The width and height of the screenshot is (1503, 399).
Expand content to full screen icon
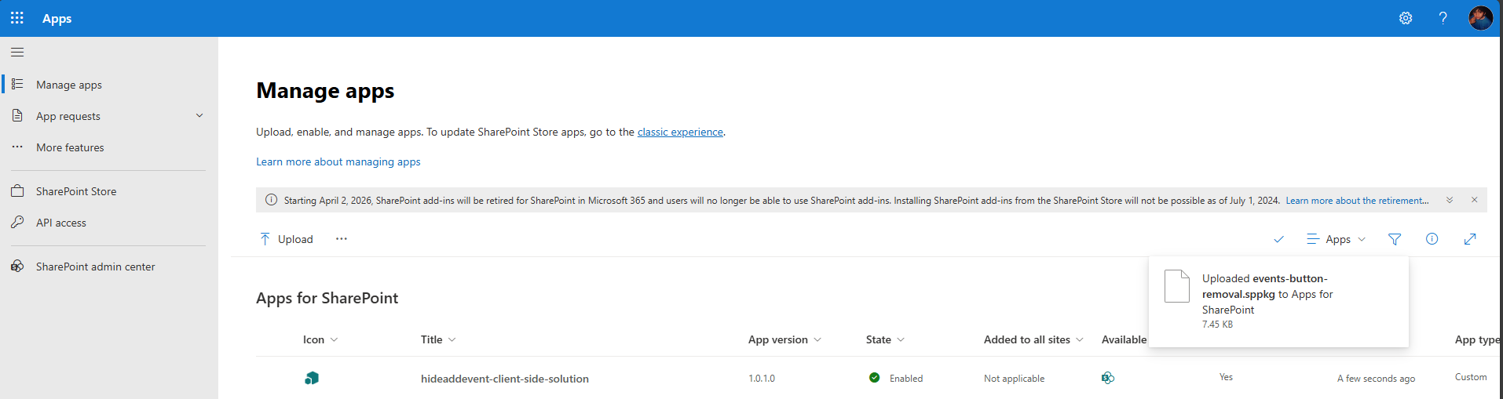1470,239
